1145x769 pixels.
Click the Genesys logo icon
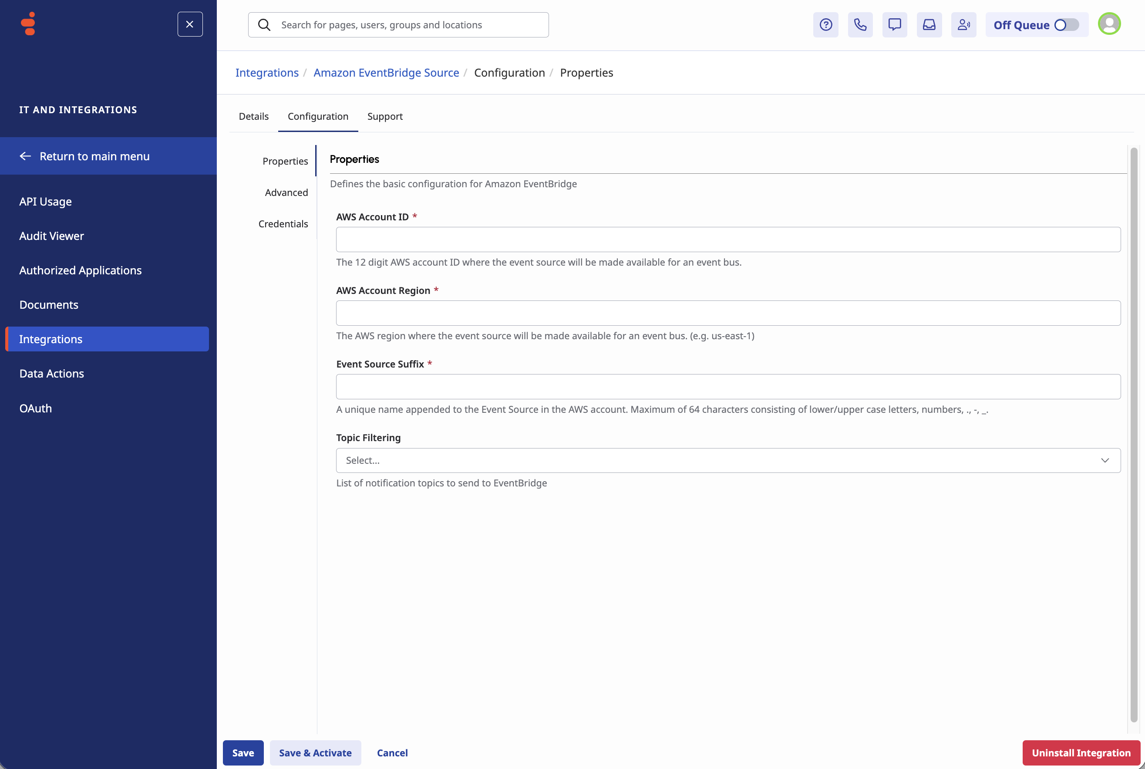29,24
